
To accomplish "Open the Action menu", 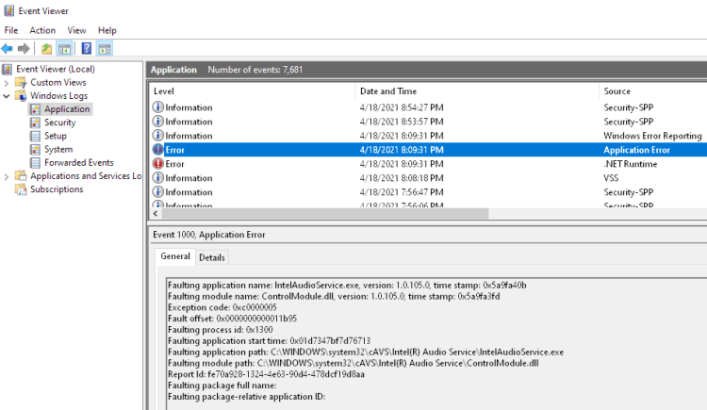I will click(x=42, y=30).
